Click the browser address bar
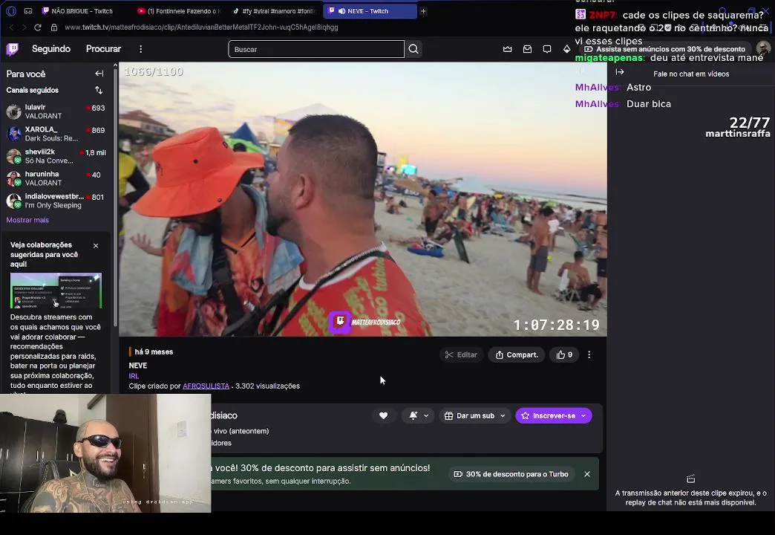 click(201, 27)
